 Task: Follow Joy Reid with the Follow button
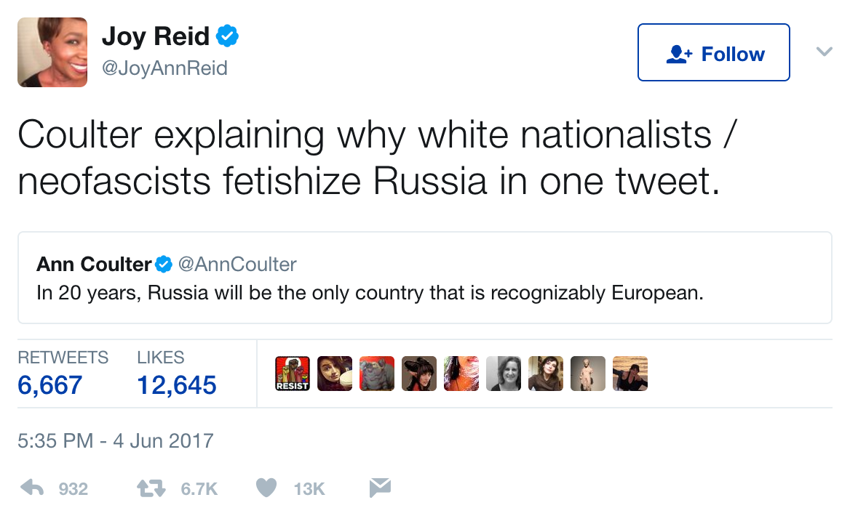coord(713,52)
